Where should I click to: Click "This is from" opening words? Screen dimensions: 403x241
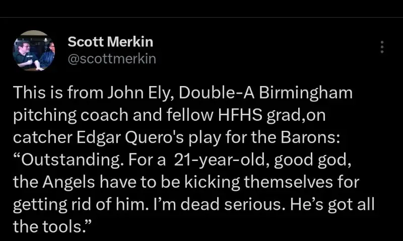coord(54,94)
